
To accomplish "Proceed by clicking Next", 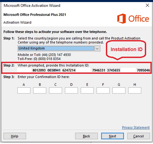I will [113, 136].
